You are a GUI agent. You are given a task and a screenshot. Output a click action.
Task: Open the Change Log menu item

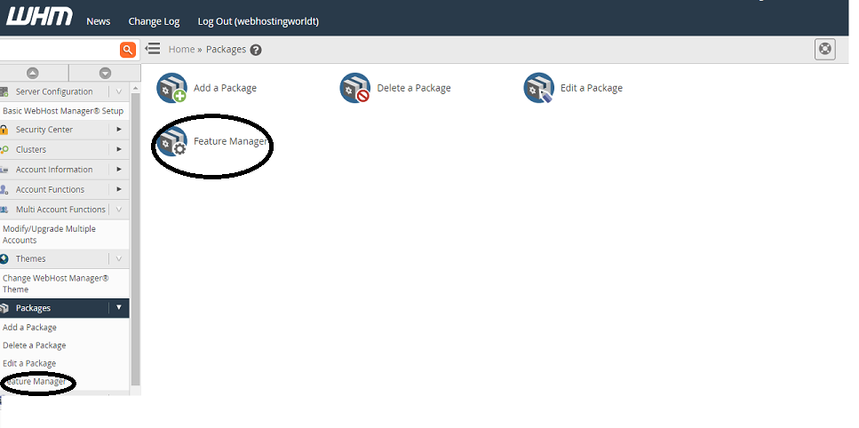(154, 21)
